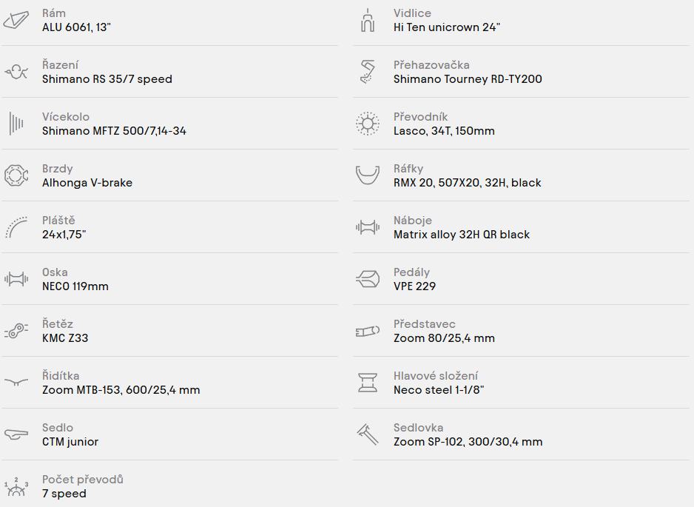This screenshot has width=694, height=507.
Task: Select the chain link icon beside Řetěz
Action: [16, 331]
